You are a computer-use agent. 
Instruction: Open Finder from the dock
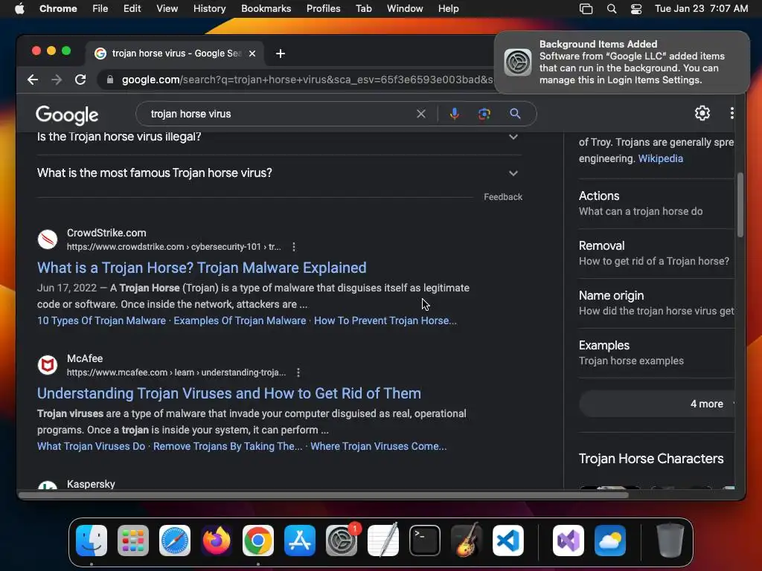92,541
